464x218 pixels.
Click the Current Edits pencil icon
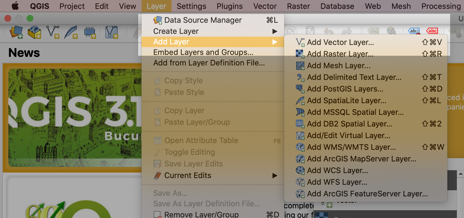(x=158, y=176)
